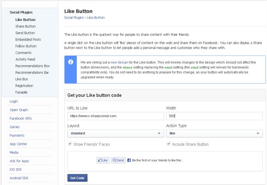Image resolution: width=267 pixels, height=185 pixels.
Task: Open Registration sidebar item
Action: pyautogui.click(x=24, y=86)
